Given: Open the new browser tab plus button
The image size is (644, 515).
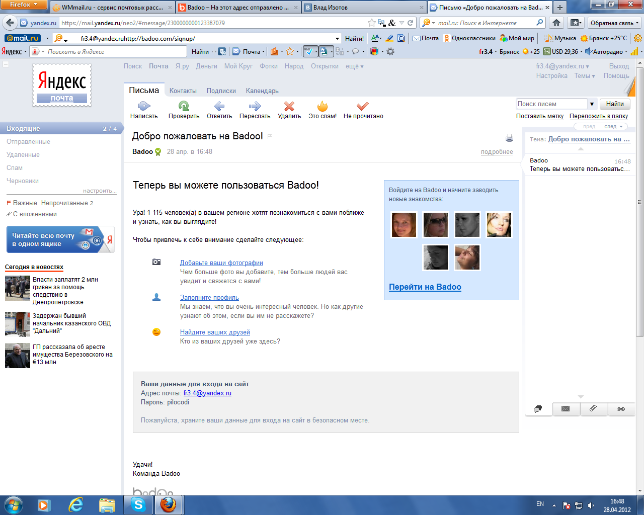Looking at the screenshot, I should [559, 8].
